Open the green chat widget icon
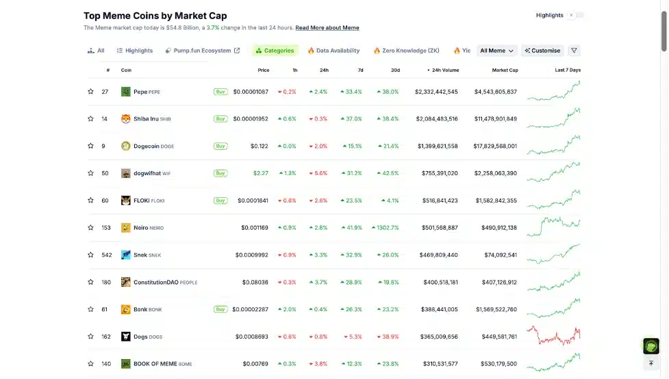Image resolution: width=669 pixels, height=379 pixels. point(651,347)
